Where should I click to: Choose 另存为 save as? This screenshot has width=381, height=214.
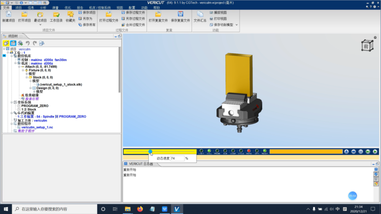tap(85, 18)
